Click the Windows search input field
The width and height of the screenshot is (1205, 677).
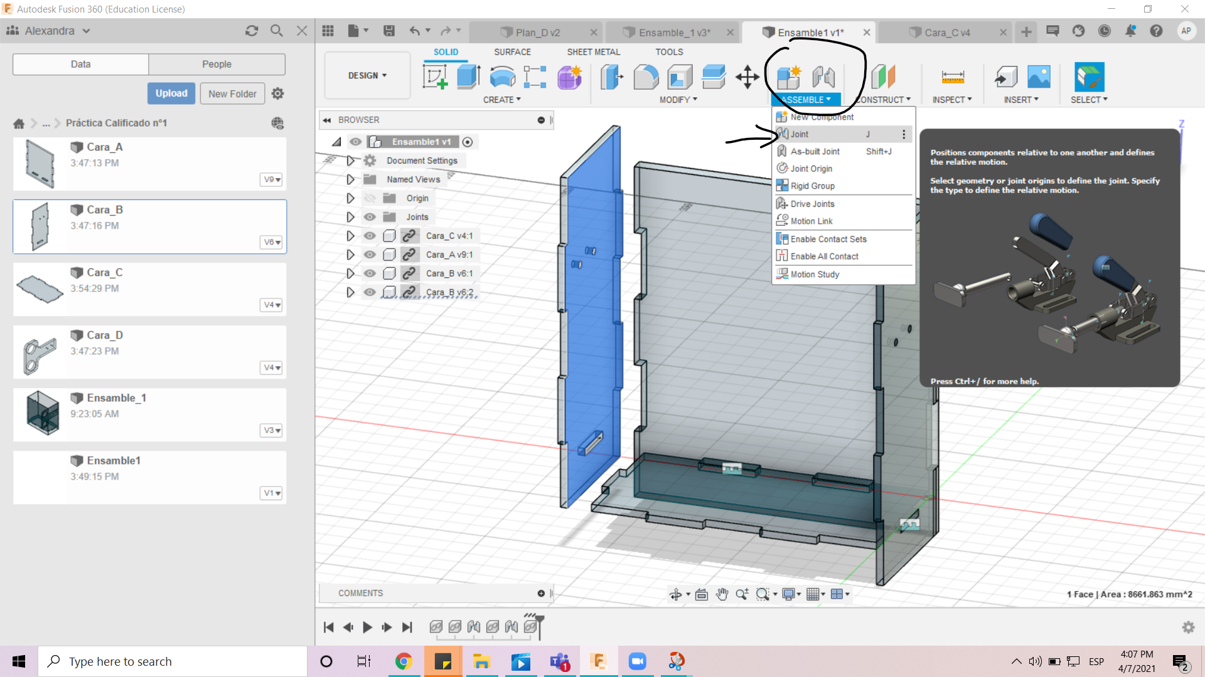pos(173,661)
